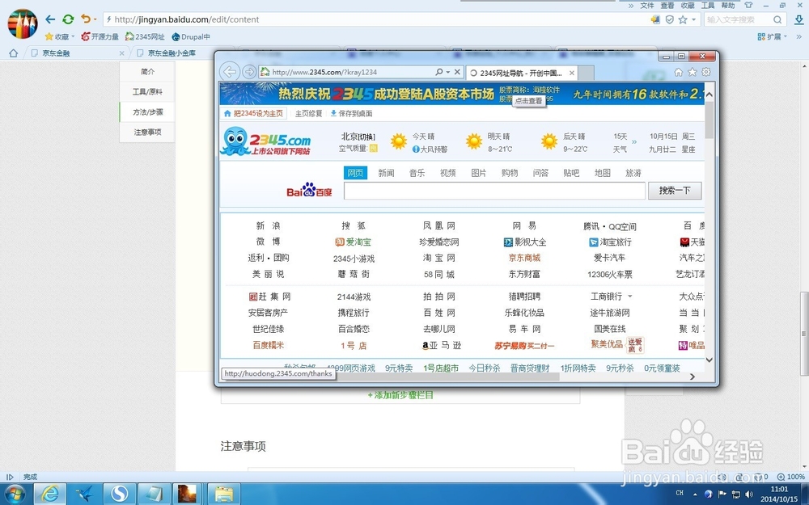Open the dropdown beside the undo arrow
Viewport: 809px width, 505px height.
coord(95,20)
